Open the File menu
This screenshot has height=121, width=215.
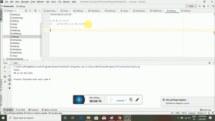7,2
